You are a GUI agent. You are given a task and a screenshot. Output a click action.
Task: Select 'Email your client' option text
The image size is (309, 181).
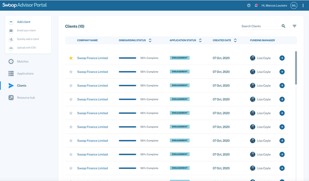[x=26, y=31]
